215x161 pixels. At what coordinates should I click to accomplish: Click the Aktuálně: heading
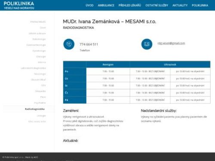click(x=71, y=141)
